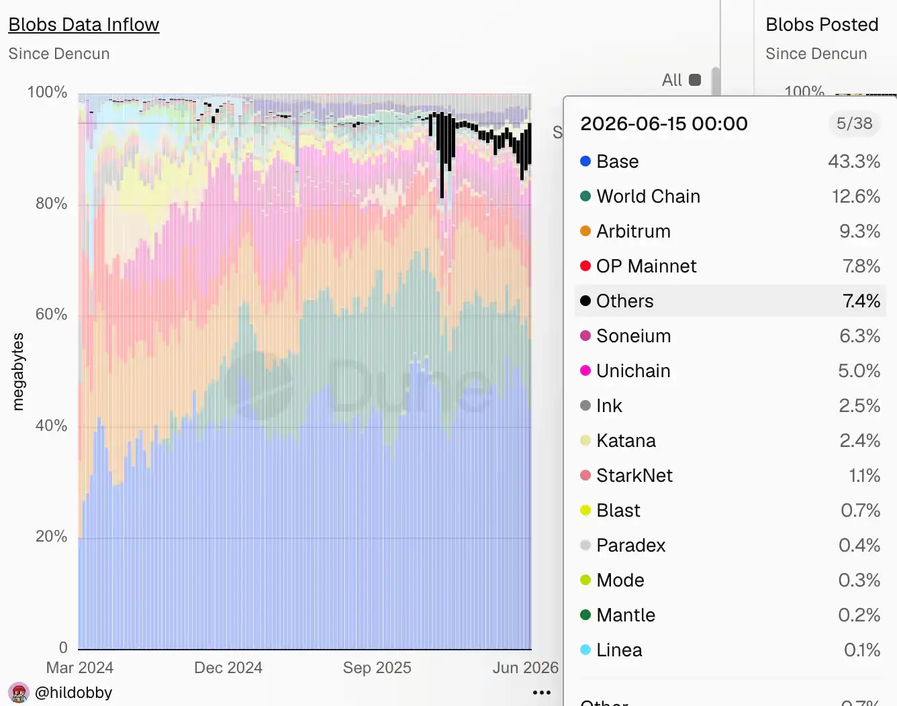This screenshot has width=897, height=706.
Task: Click the black Others color dot
Action: point(585,301)
